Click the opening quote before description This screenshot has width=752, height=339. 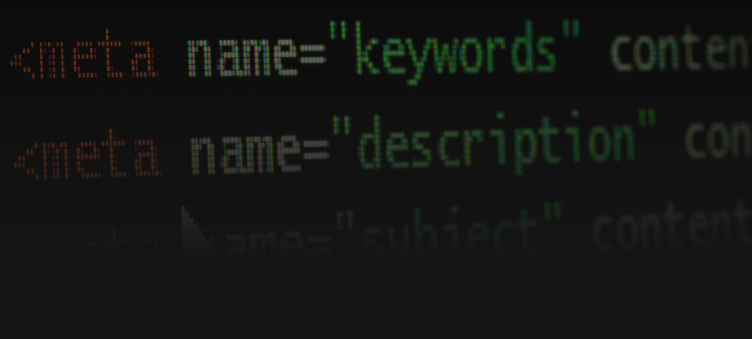click(x=341, y=125)
